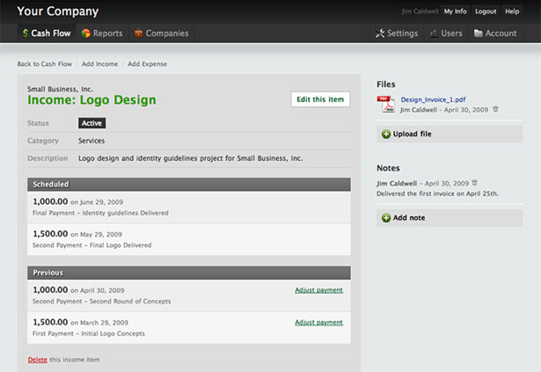This screenshot has width=541, height=372.
Task: Open the PDF file icon for Design_Invoice_1
Action: click(386, 105)
